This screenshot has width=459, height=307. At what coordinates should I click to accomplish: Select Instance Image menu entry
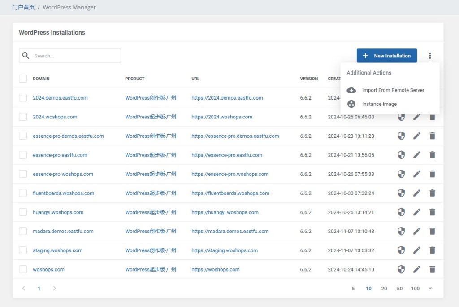[x=379, y=104]
